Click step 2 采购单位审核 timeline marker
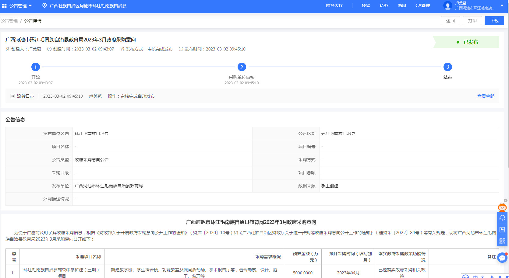This screenshot has height=278, width=509. [242, 67]
